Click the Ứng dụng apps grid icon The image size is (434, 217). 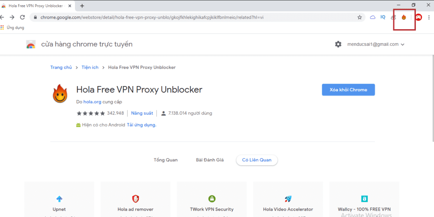click(2, 28)
